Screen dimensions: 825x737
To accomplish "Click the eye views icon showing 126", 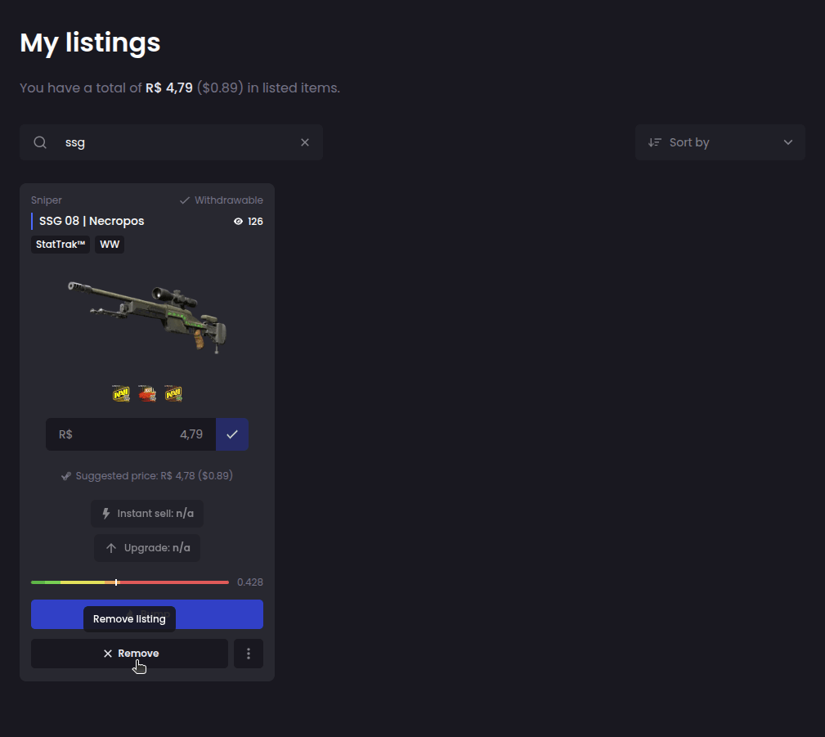I will coord(236,221).
